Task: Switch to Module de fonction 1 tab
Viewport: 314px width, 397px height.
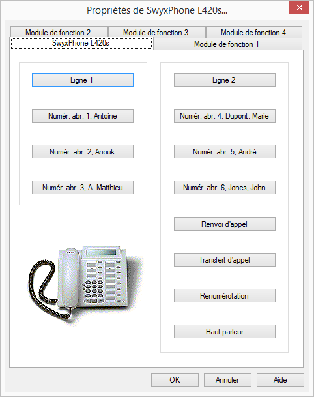Action: click(227, 44)
